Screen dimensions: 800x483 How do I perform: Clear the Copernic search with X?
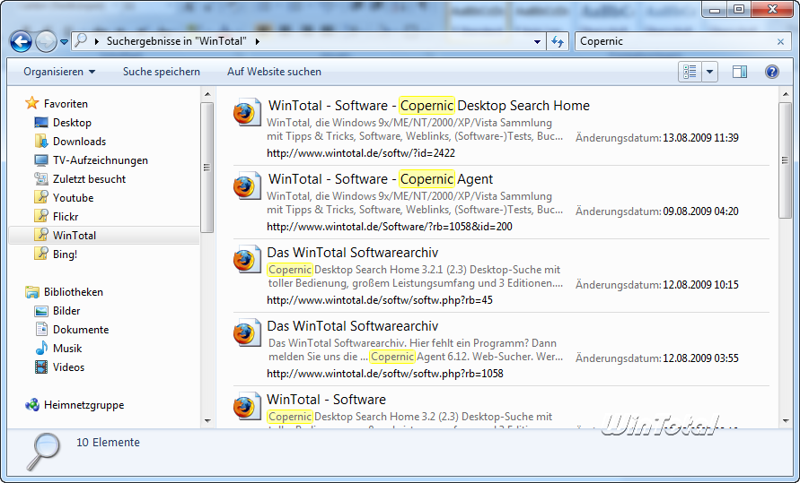tap(780, 41)
